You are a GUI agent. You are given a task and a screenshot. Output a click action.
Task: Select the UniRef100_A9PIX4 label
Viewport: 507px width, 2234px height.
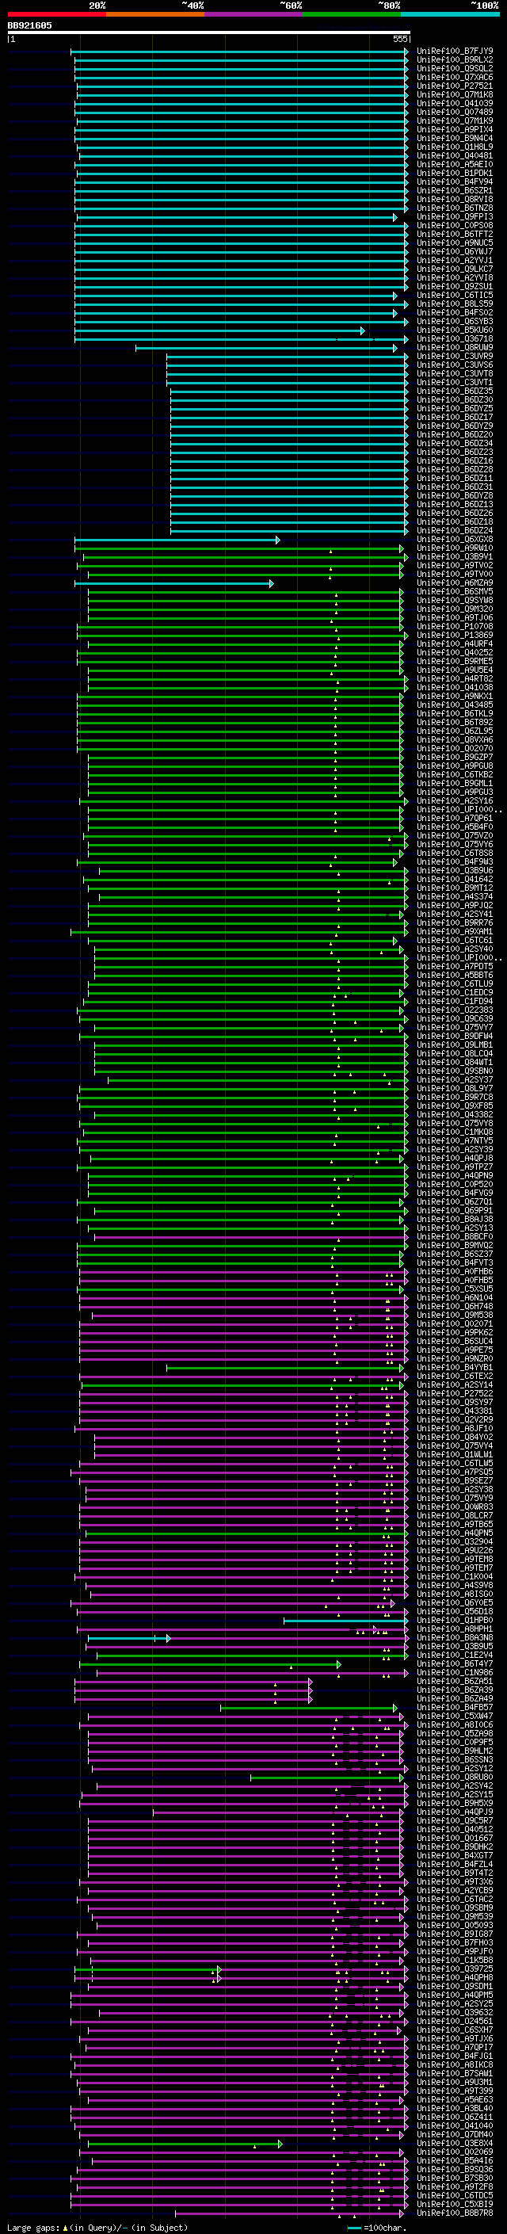454,129
